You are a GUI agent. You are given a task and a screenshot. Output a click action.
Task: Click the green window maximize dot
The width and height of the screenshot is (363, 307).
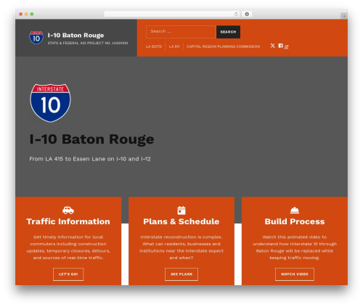[32, 15]
